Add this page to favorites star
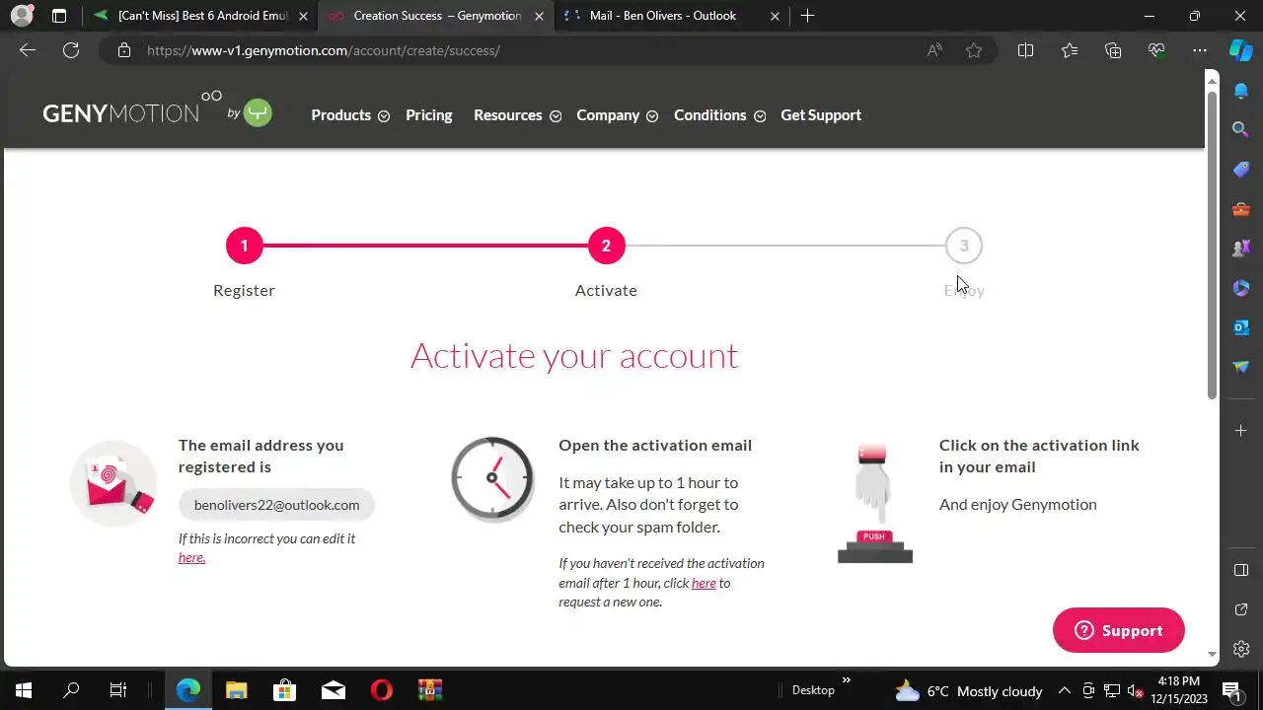This screenshot has width=1263, height=710. pyautogui.click(x=974, y=50)
